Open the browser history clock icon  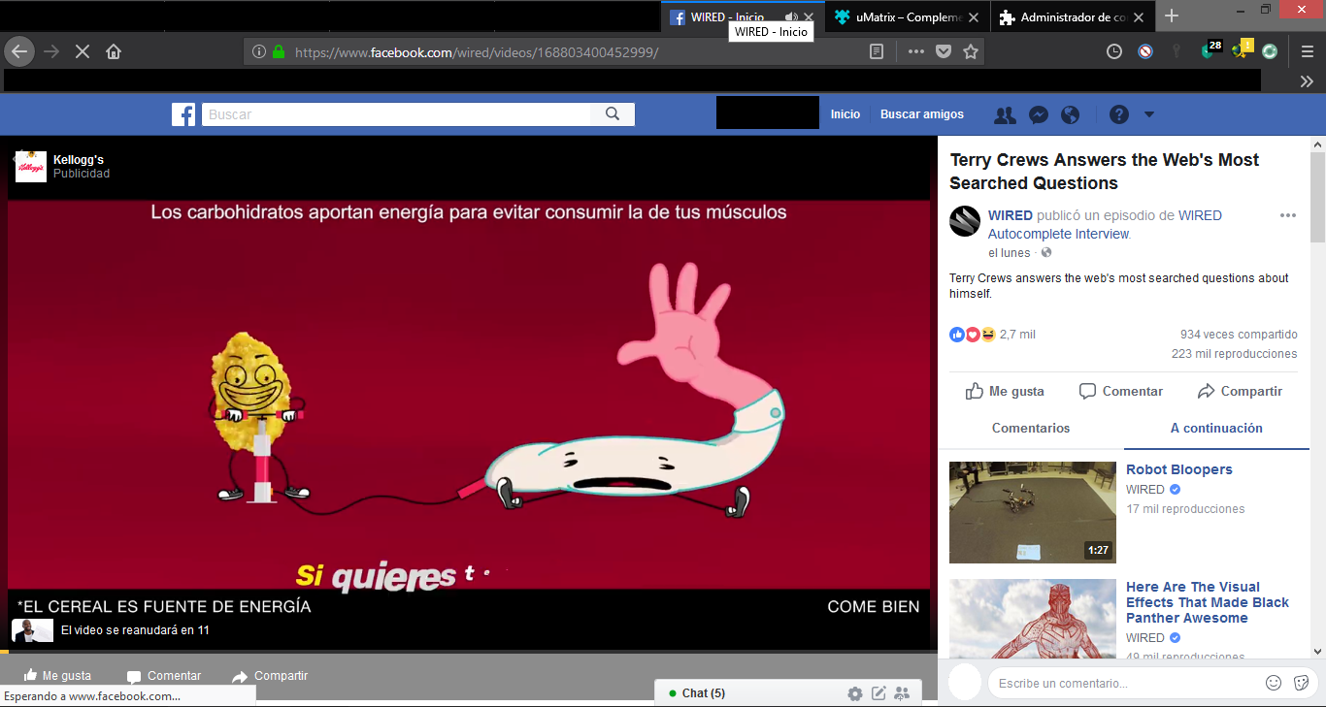coord(1114,51)
